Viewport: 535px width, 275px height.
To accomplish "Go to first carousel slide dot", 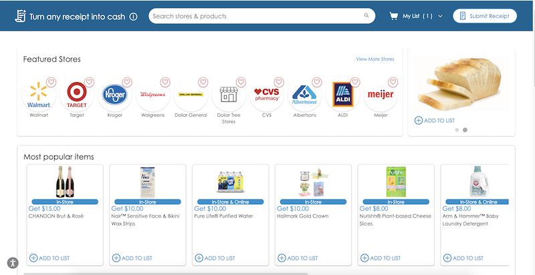I will point(457,130).
